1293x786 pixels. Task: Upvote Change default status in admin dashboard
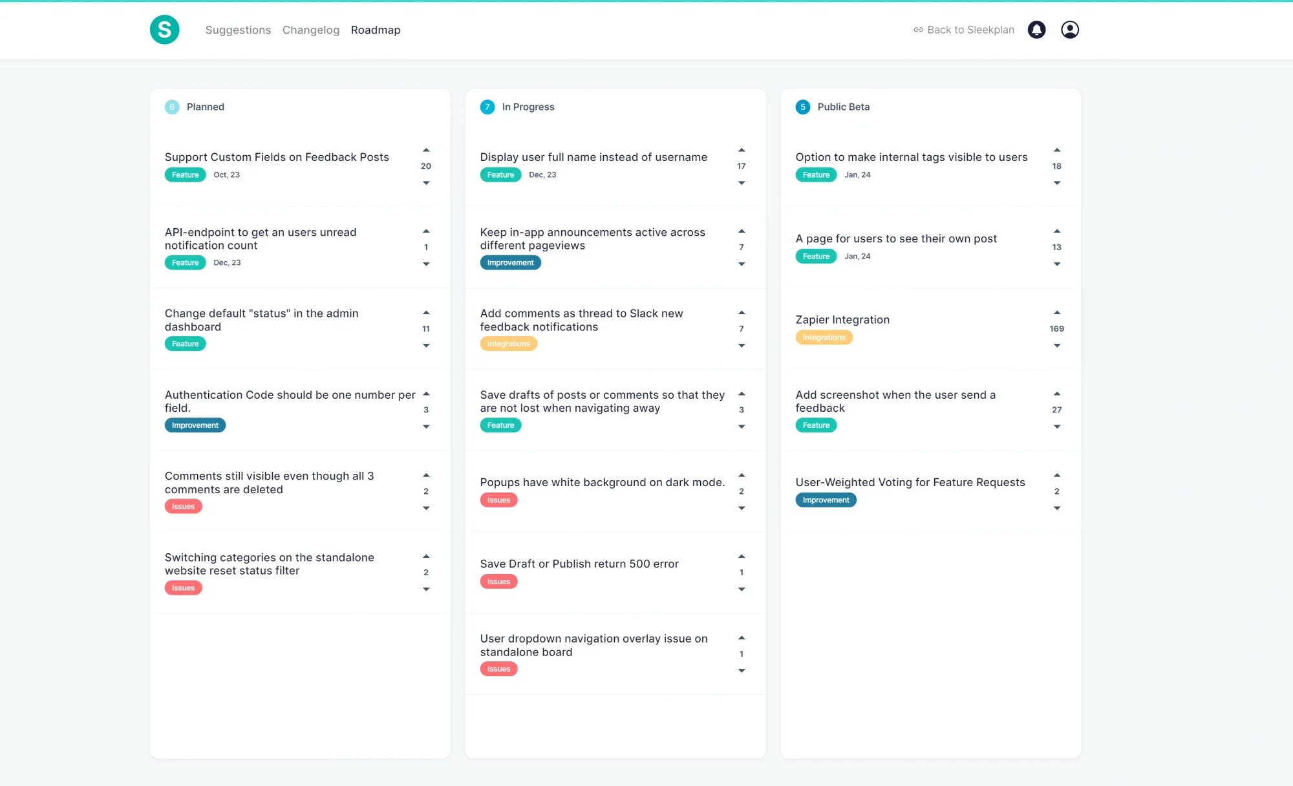click(x=426, y=313)
